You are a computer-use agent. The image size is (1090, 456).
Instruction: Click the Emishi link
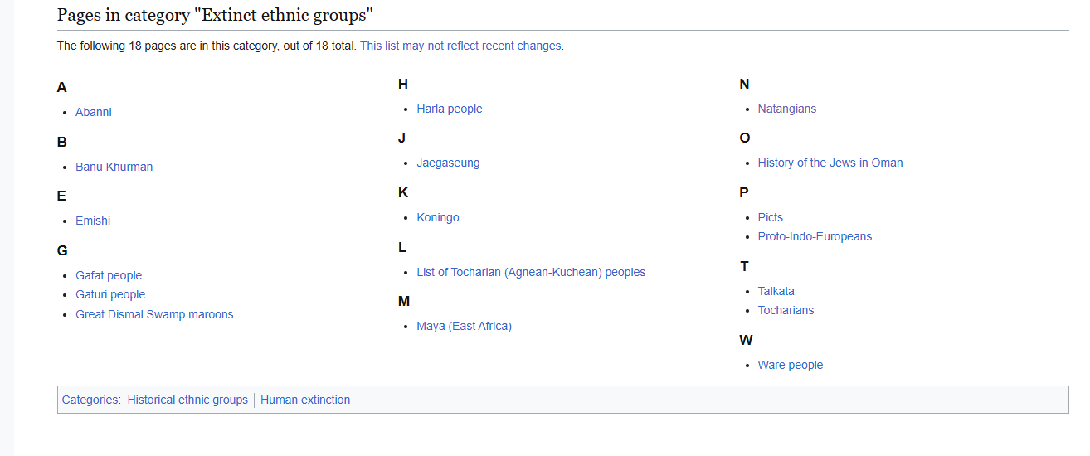coord(93,221)
